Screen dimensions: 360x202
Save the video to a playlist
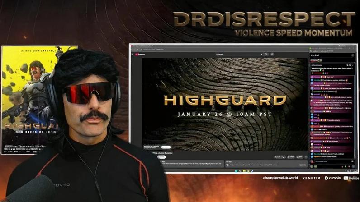(x=299, y=157)
